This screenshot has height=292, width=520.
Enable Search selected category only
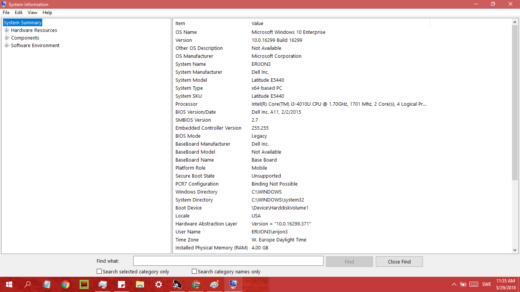click(99, 271)
